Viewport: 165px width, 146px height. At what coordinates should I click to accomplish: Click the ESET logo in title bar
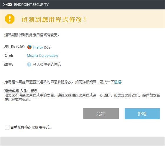pyautogui.click(x=7, y=5)
